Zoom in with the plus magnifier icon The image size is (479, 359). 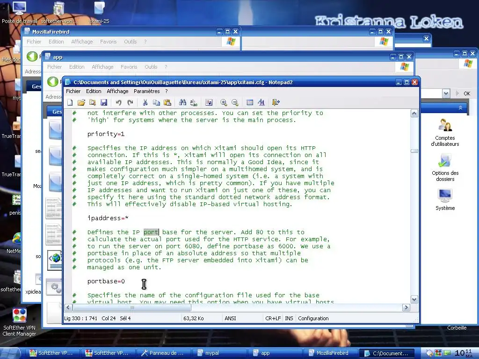tap(224, 102)
